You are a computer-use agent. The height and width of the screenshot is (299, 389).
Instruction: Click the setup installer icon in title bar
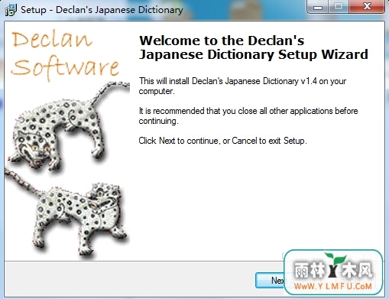click(11, 10)
